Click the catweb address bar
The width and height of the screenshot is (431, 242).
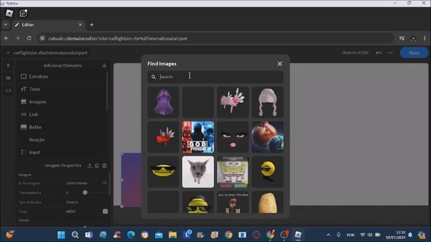(x=215, y=38)
